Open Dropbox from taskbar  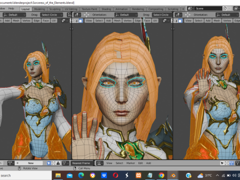(x=104, y=175)
